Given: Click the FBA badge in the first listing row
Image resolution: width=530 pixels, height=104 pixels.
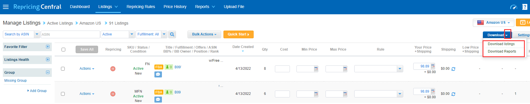Looking at the screenshot, I should [x=159, y=67].
